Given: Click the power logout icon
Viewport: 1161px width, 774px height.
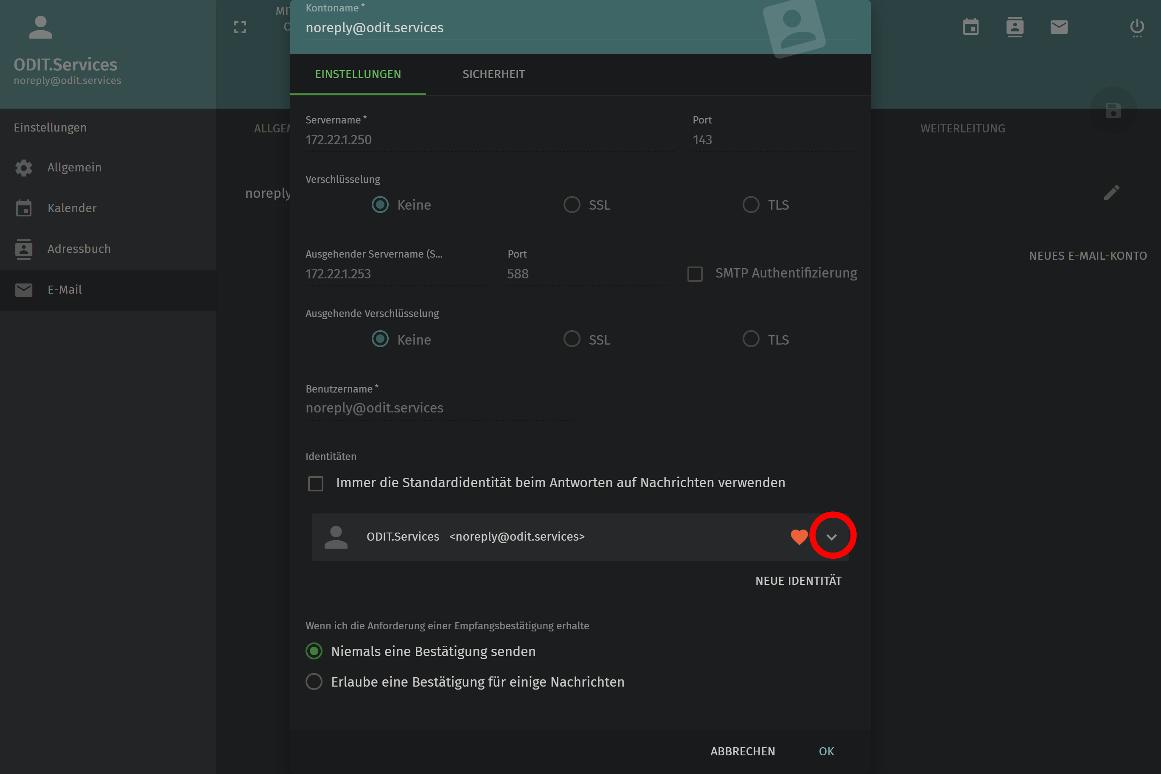Looking at the screenshot, I should click(1137, 27).
